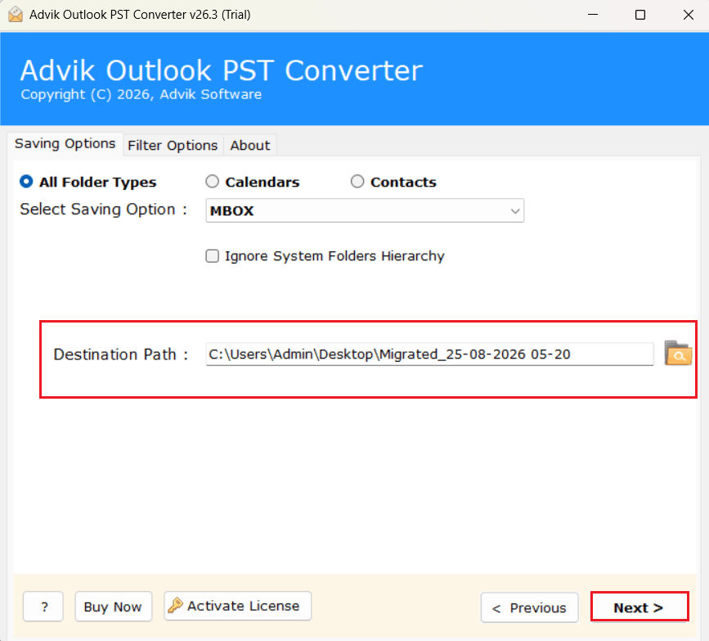709x641 pixels.
Task: Click the Activate License button
Action: click(x=237, y=606)
